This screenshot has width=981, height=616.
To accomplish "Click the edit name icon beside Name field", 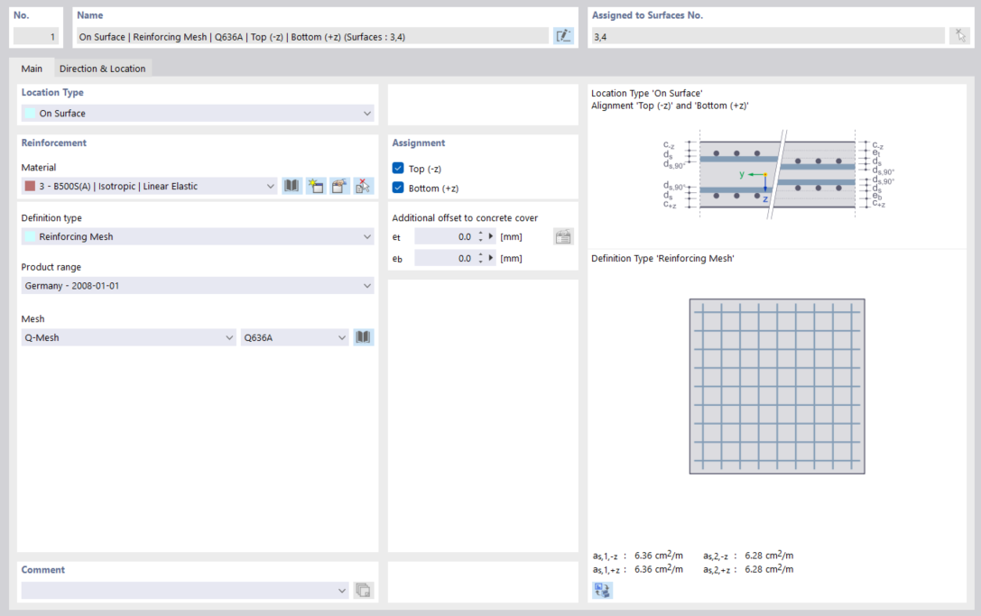I will coord(563,36).
